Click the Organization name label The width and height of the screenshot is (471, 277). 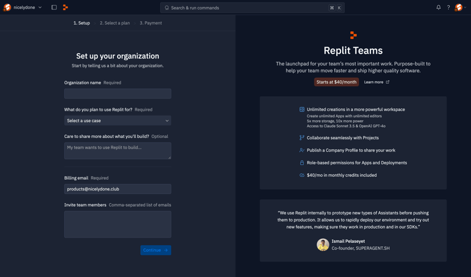click(x=82, y=83)
